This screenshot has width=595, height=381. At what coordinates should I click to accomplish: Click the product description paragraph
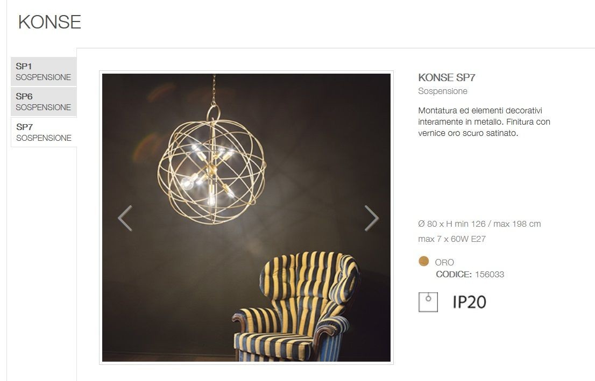484,121
